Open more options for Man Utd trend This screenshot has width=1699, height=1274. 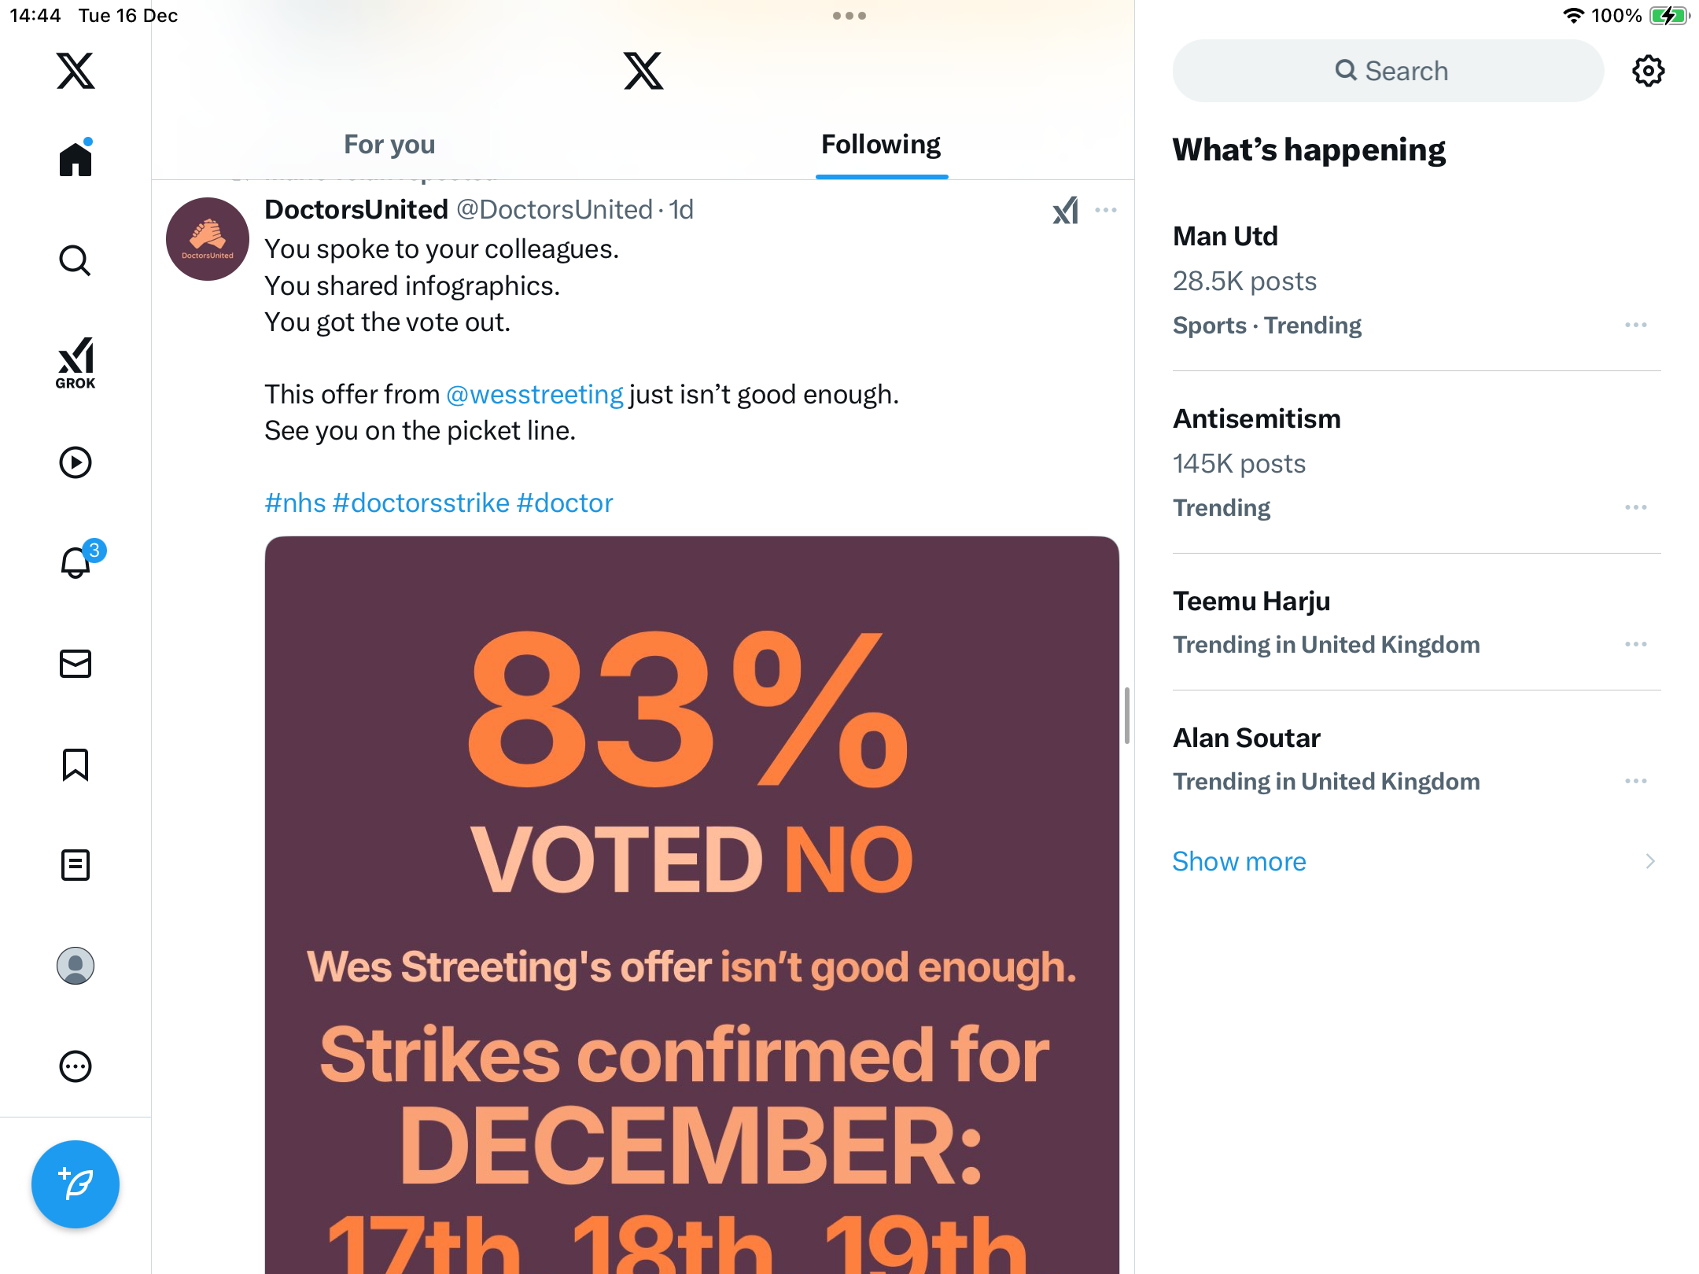(x=1636, y=325)
